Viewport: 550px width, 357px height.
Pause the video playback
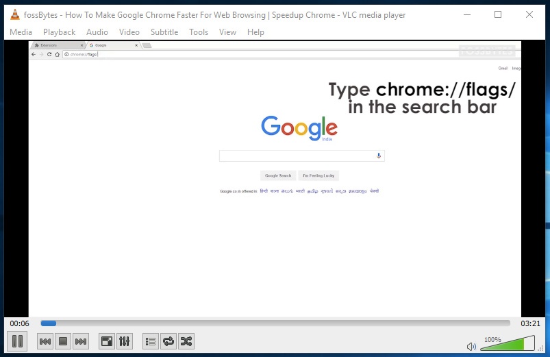pyautogui.click(x=18, y=341)
